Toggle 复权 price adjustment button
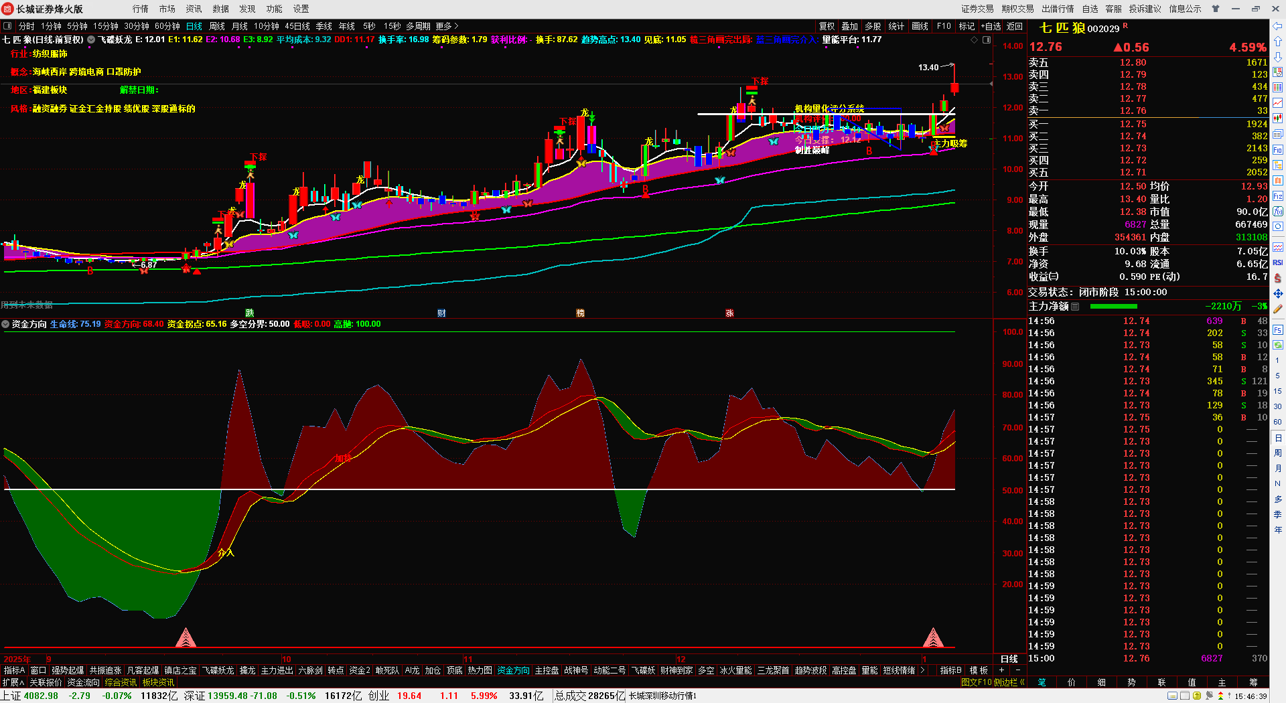1286x703 pixels. pyautogui.click(x=827, y=26)
